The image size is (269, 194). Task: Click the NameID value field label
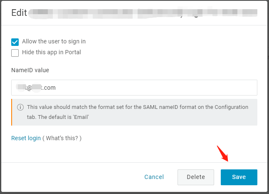[30, 70]
